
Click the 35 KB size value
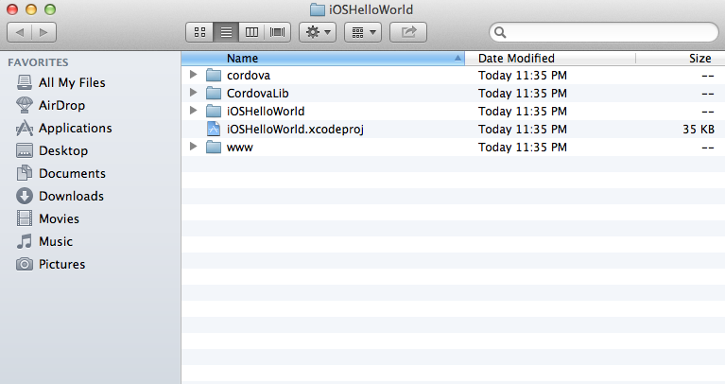699,130
